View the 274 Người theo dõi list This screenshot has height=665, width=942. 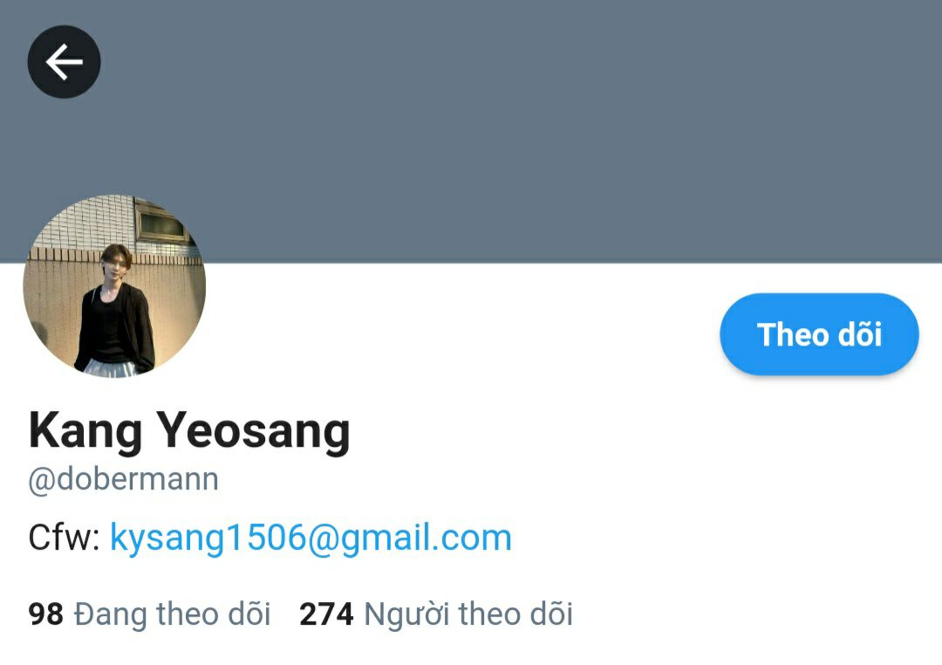click(x=436, y=614)
